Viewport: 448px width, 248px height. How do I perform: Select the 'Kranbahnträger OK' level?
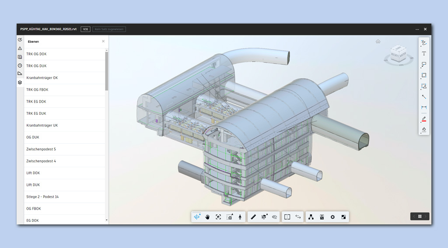[42, 78]
